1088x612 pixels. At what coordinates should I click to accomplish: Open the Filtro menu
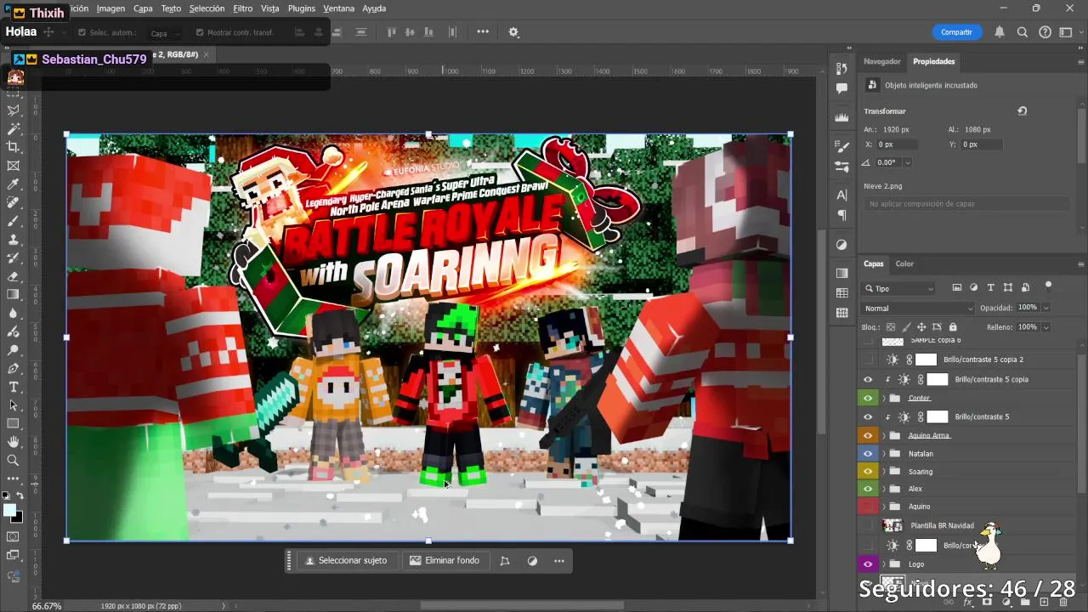[x=242, y=8]
